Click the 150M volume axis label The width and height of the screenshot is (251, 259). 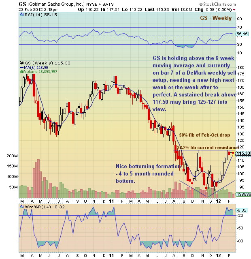click(x=13, y=166)
